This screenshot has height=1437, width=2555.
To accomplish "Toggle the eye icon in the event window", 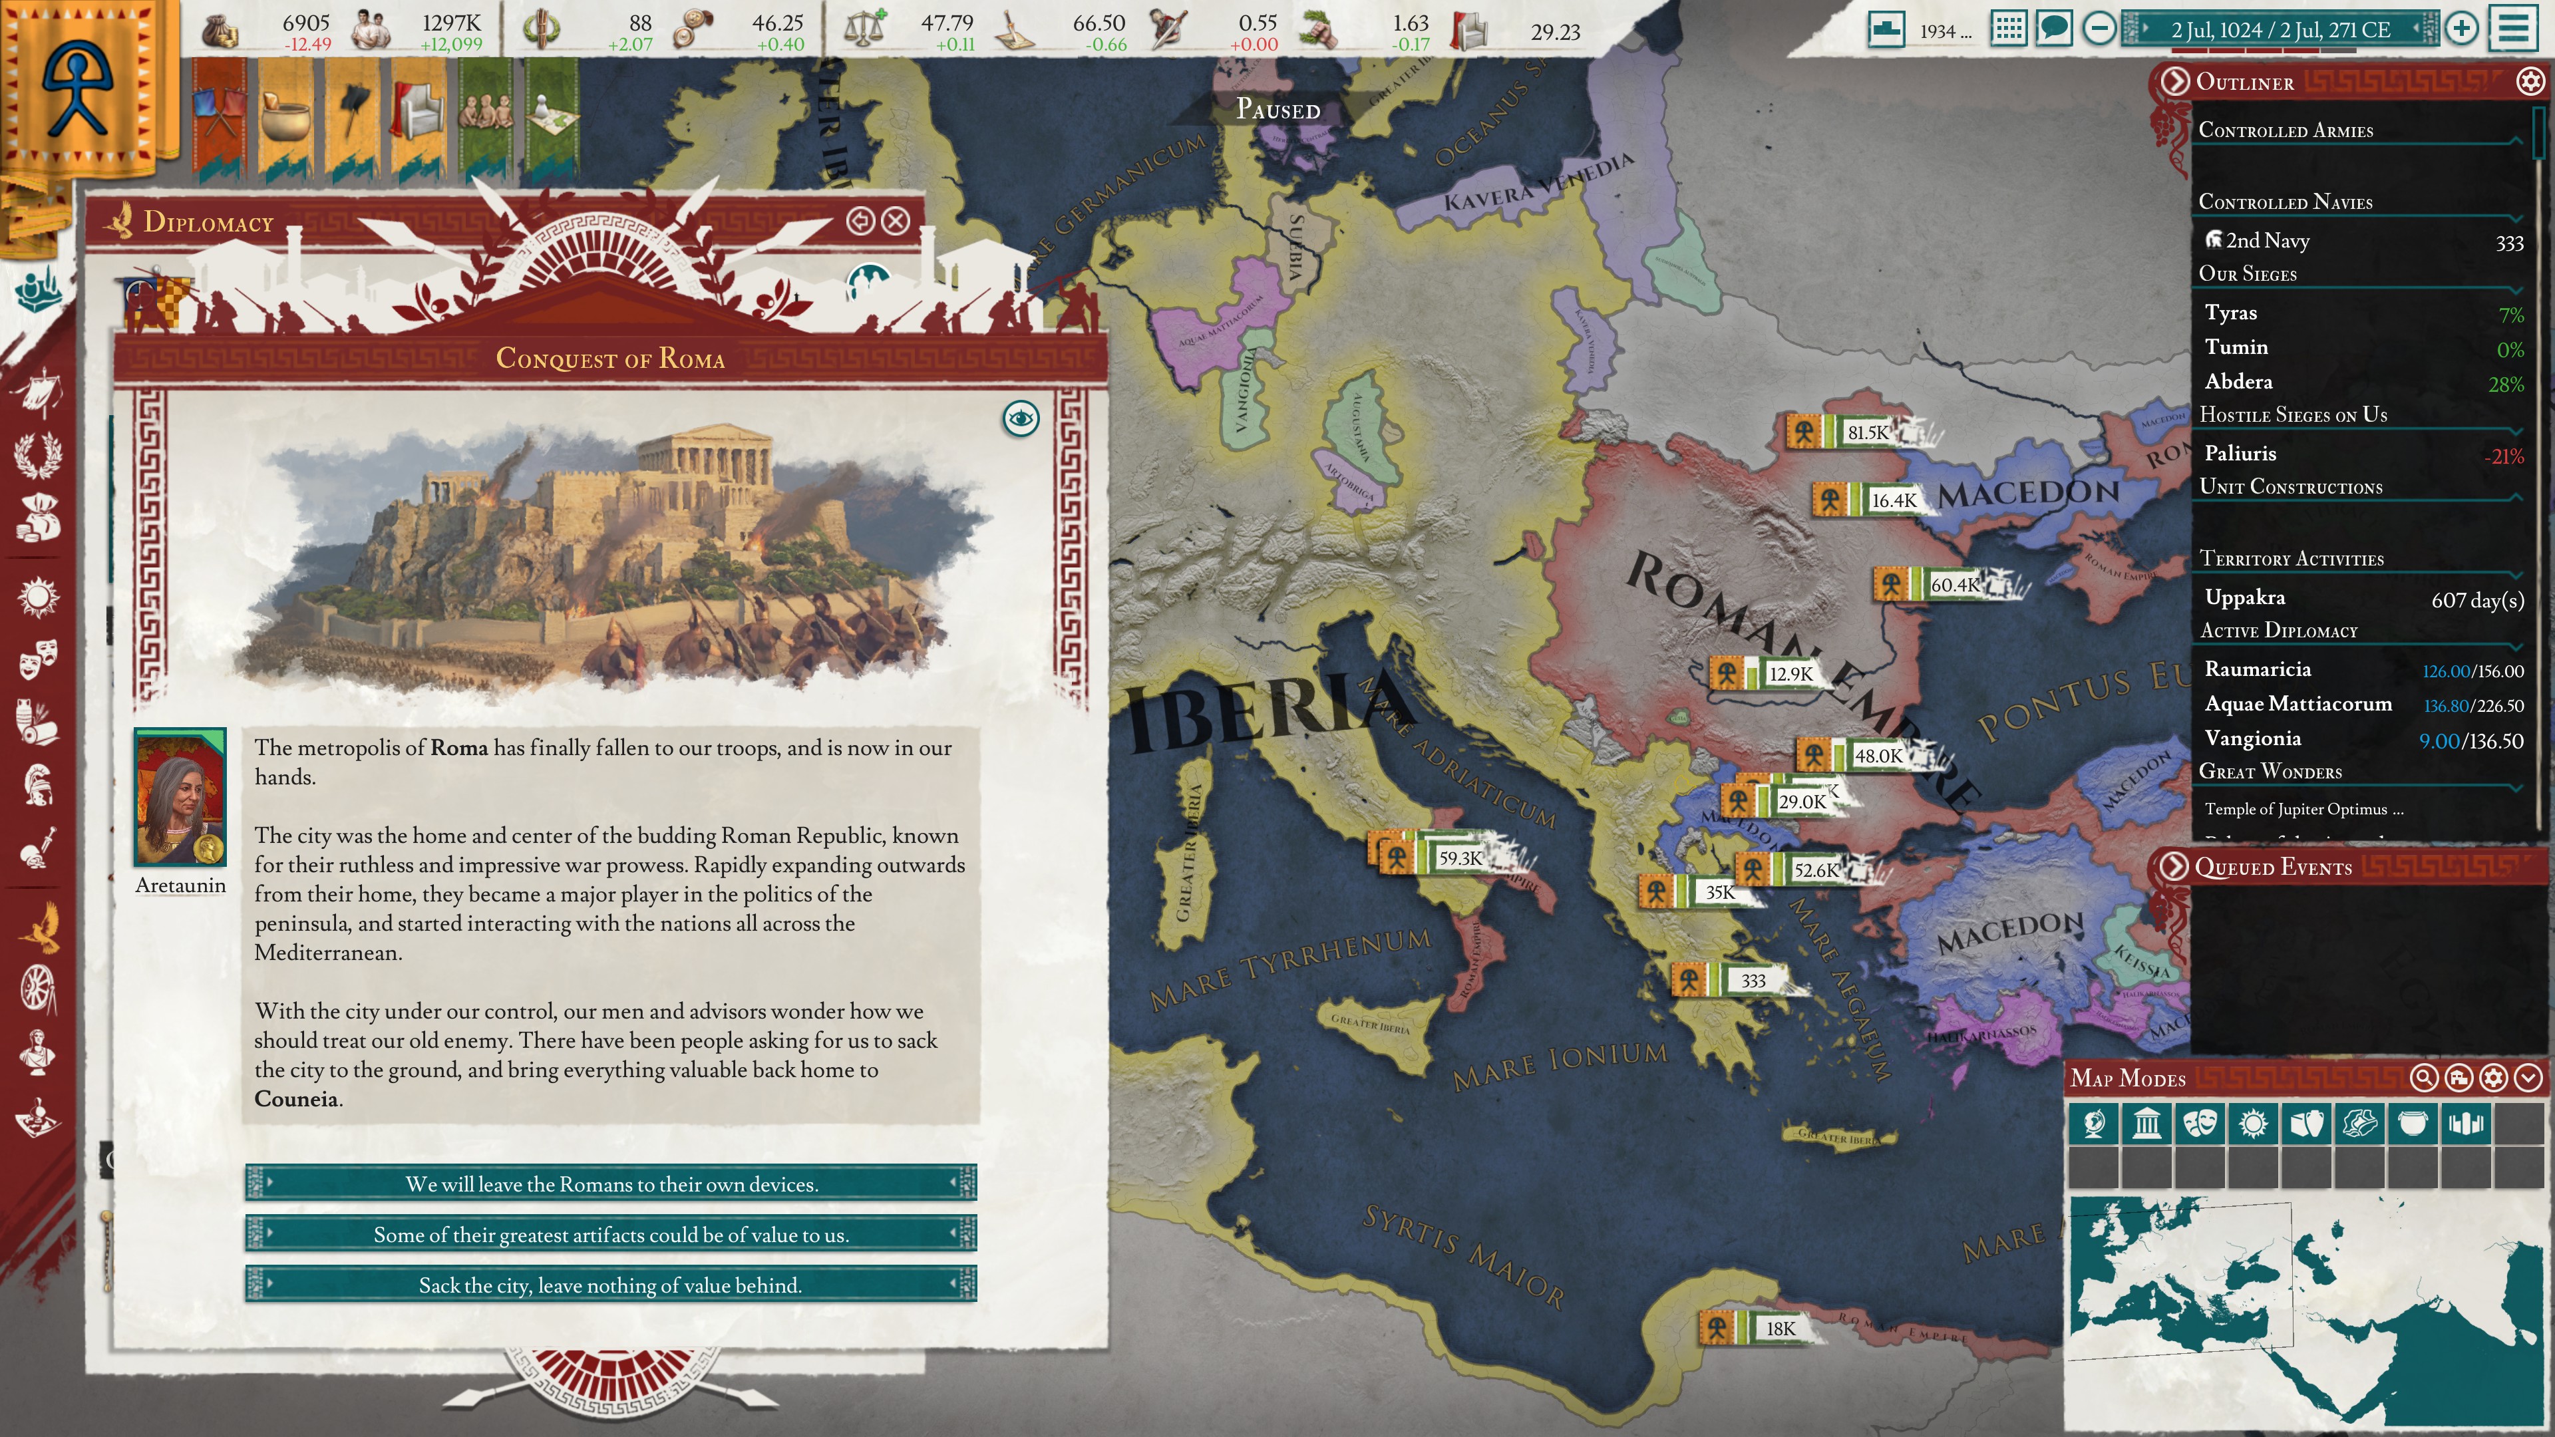I will (1021, 418).
